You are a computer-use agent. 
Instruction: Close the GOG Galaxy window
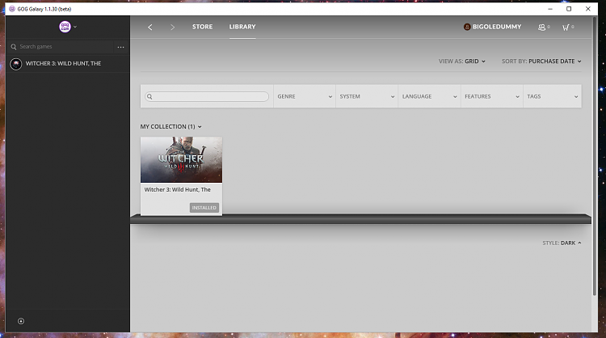(588, 9)
